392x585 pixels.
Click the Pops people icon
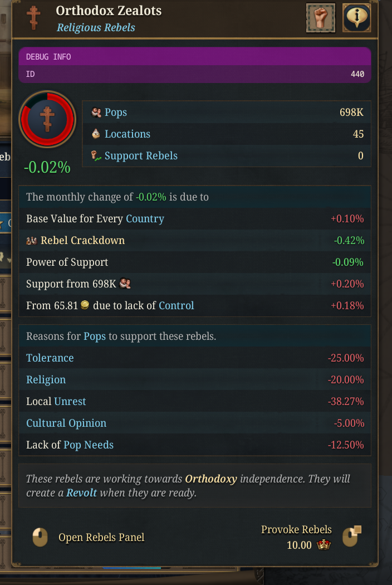pyautogui.click(x=96, y=113)
